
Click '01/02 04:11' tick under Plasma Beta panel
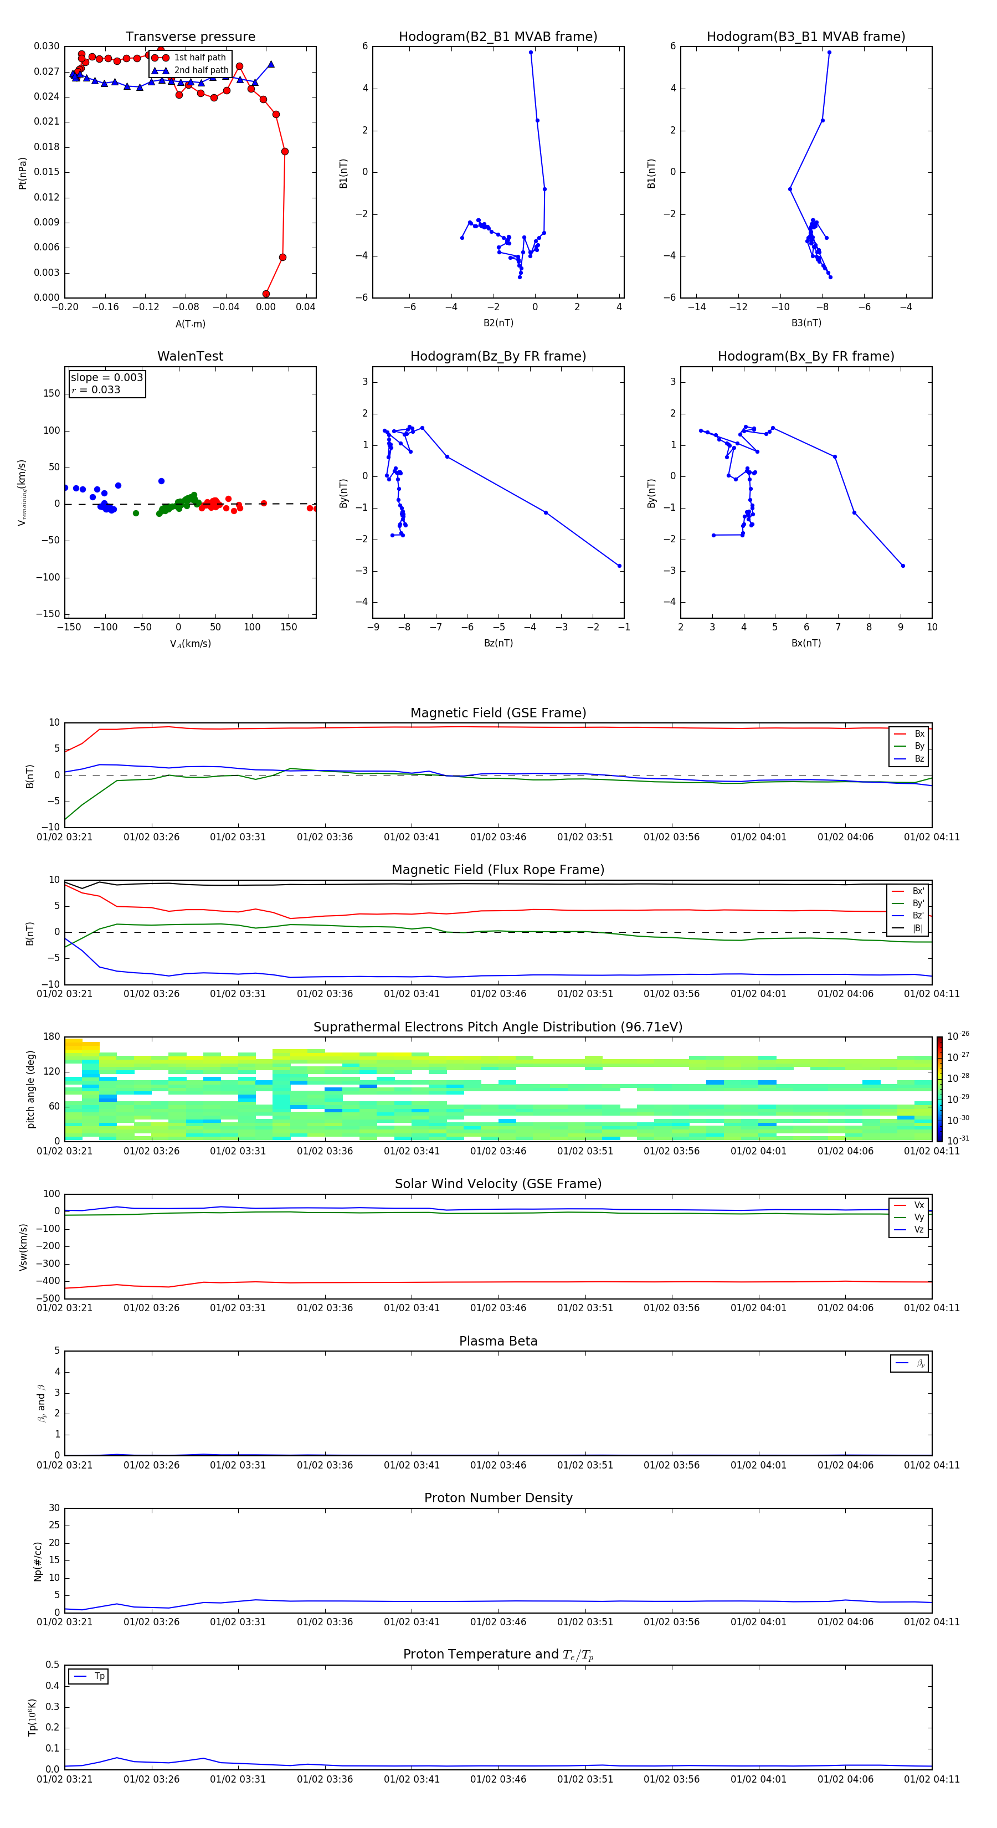(x=932, y=1465)
